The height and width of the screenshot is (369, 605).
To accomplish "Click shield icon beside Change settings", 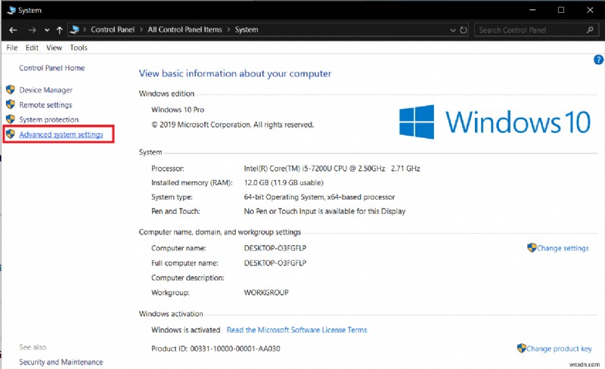I will 532,247.
